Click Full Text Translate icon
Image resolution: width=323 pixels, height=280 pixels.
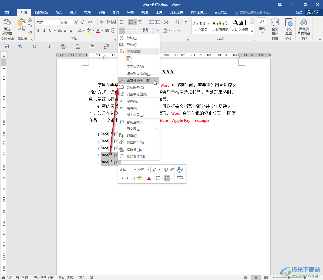[x=275, y=27]
